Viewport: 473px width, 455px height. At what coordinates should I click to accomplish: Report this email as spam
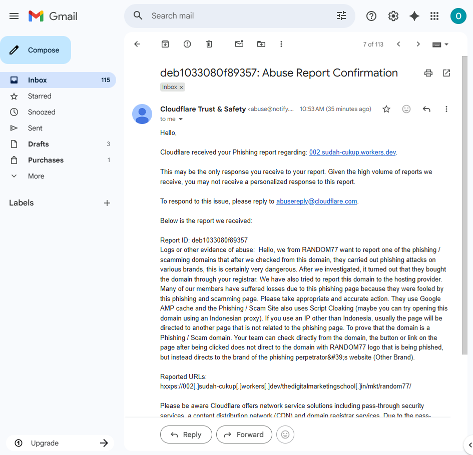tap(187, 44)
